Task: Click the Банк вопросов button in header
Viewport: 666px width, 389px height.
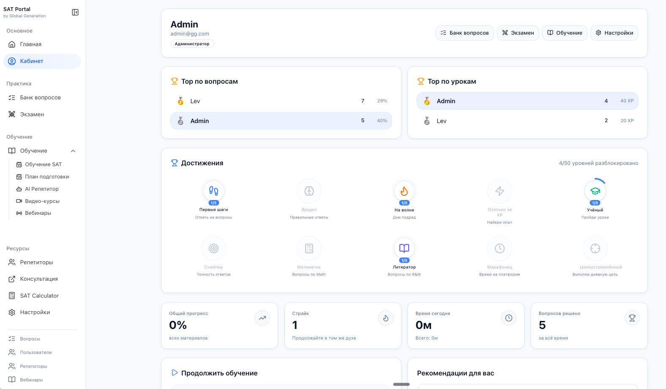Action: click(464, 33)
